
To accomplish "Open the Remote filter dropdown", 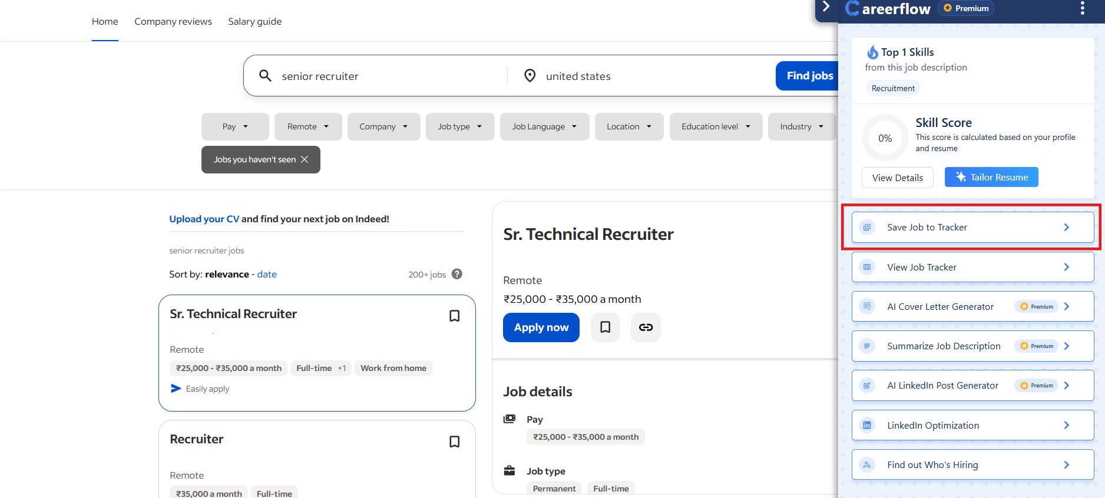I will [308, 126].
